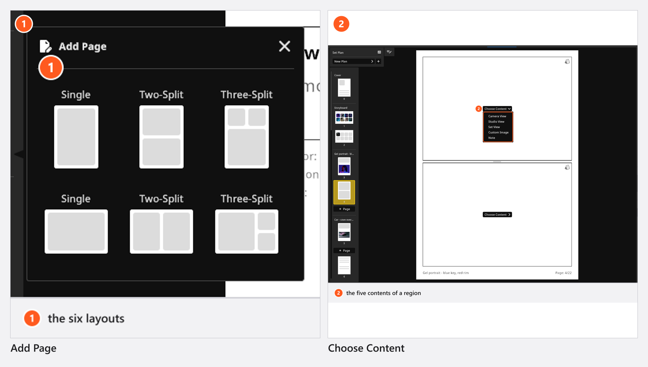Click the splitter handle between the two regions

[497, 161]
